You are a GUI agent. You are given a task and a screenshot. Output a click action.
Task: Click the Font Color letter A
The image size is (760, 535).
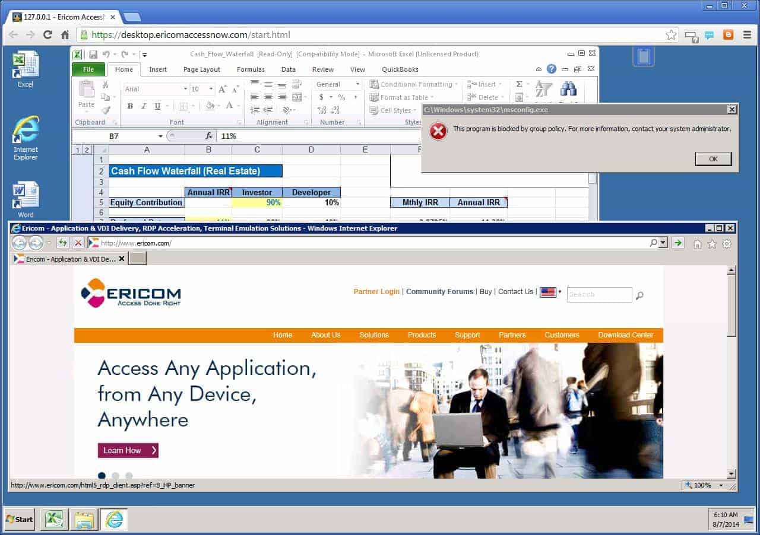pyautogui.click(x=230, y=106)
